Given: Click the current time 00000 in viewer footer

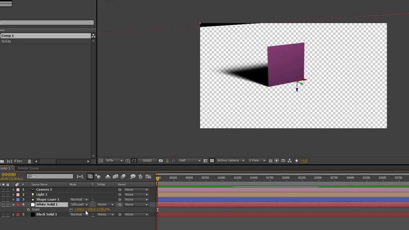Looking at the screenshot, I should [x=147, y=161].
